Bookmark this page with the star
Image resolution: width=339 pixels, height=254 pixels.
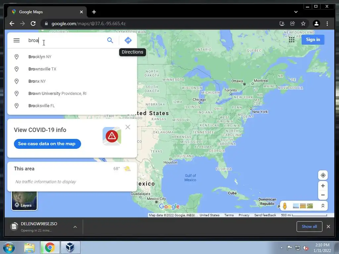tap(303, 23)
